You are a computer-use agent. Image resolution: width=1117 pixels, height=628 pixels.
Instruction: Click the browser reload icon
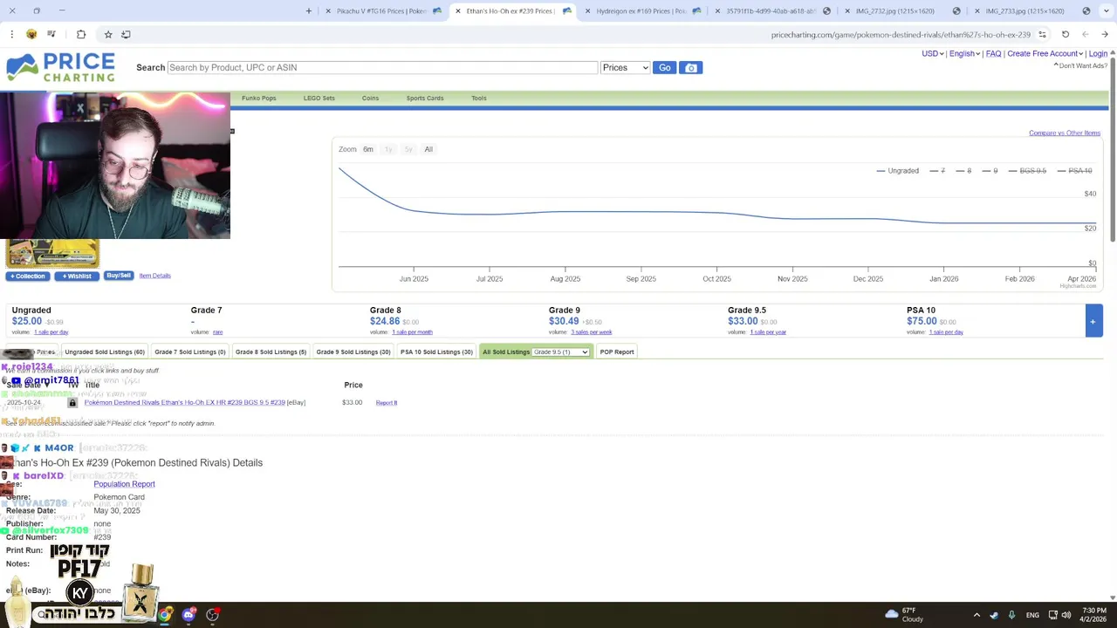pos(1066,35)
